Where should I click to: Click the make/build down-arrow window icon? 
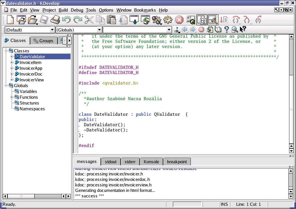(134, 20)
